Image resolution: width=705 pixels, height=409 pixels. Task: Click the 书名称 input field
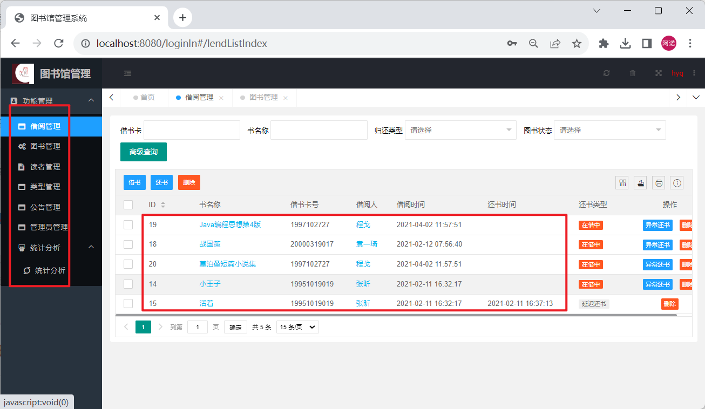tap(319, 130)
